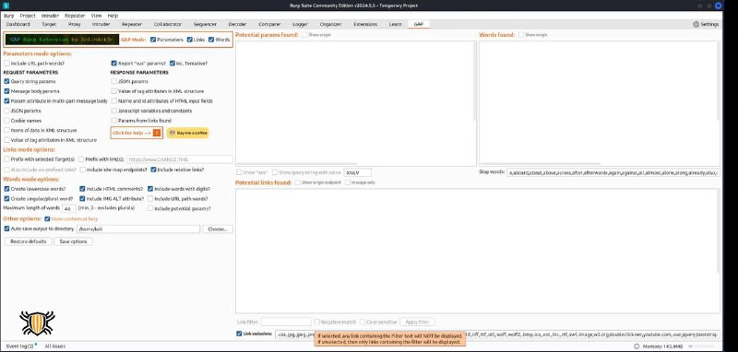Open the Settings gear in Burp Suite
Screen dimensions: 738x352
(x=706, y=24)
